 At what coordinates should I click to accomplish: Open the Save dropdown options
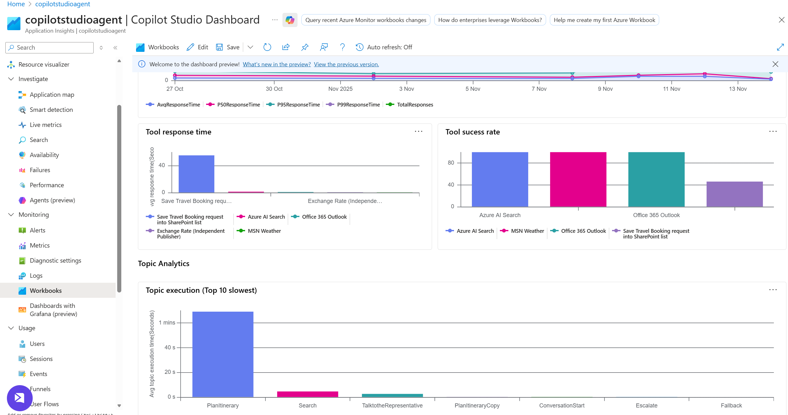(x=250, y=47)
